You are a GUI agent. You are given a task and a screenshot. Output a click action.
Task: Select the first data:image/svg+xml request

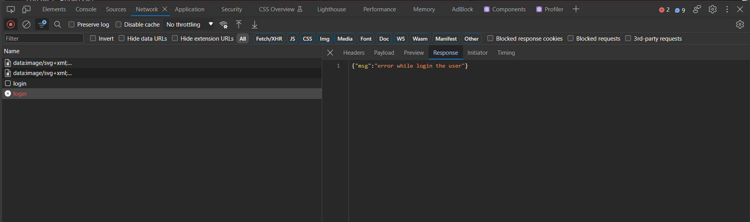pos(162,63)
